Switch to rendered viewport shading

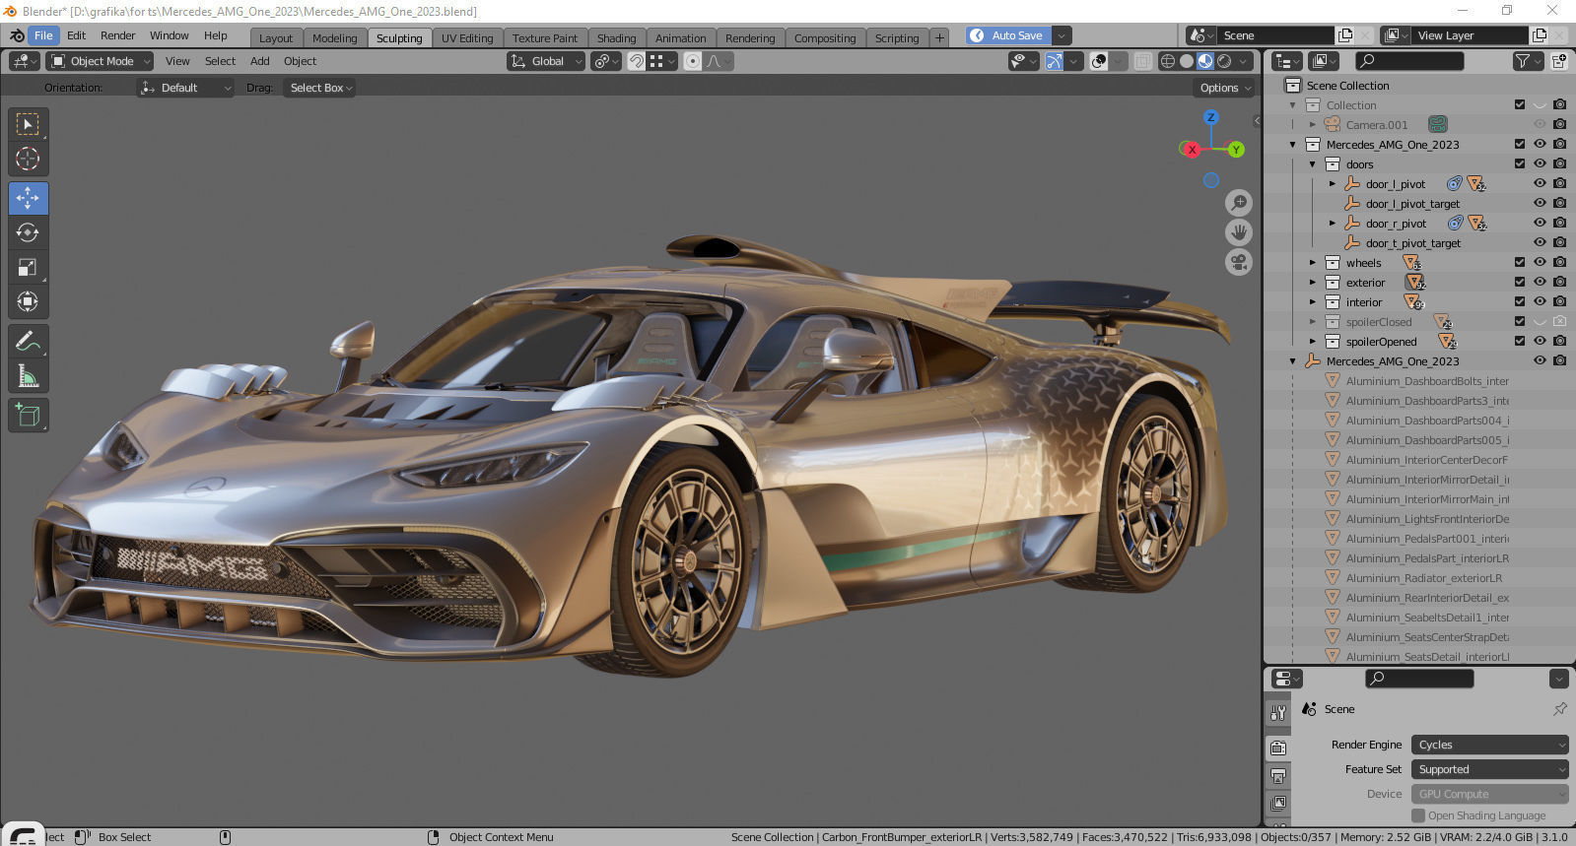pos(1224,61)
